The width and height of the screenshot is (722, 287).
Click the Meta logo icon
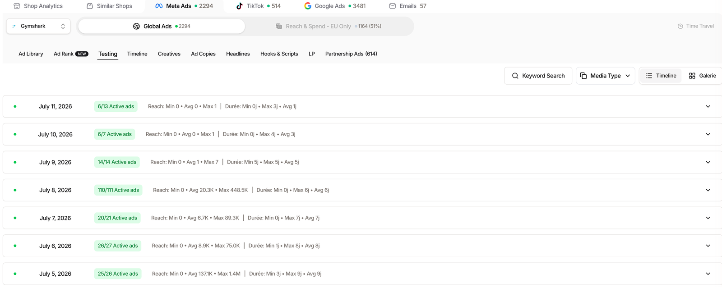pyautogui.click(x=159, y=6)
